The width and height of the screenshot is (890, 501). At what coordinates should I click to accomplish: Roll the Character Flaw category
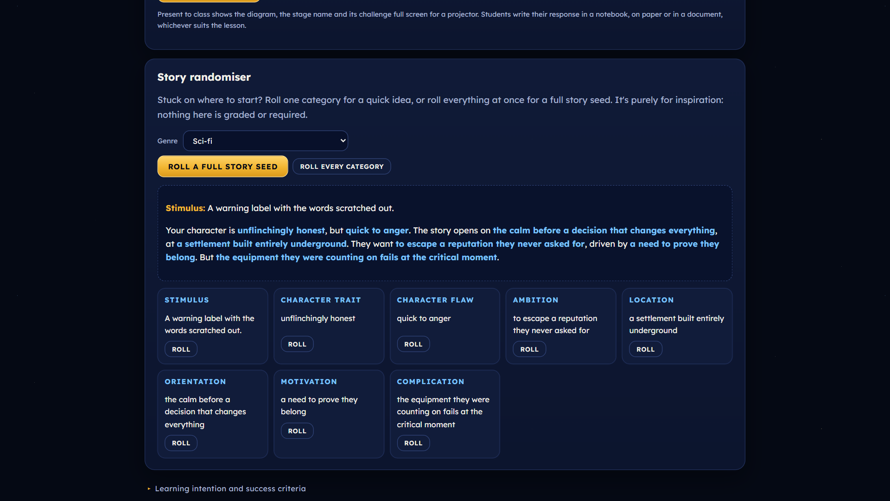413,344
